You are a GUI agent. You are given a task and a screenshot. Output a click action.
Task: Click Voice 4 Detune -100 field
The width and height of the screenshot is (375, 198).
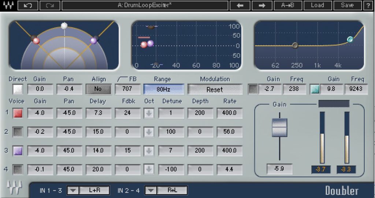(171, 169)
